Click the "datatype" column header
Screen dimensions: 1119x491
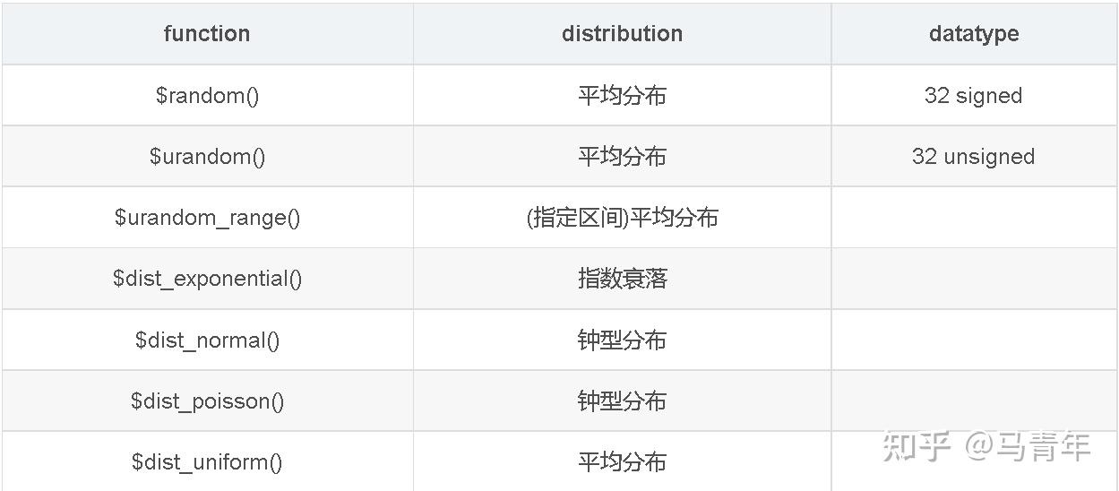click(974, 34)
